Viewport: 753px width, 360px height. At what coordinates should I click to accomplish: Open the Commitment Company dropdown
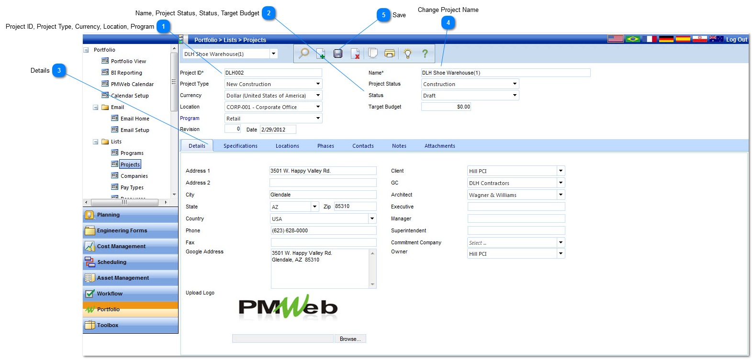561,242
